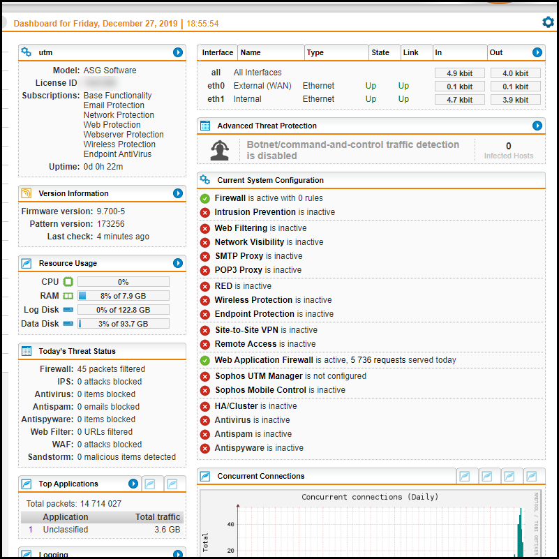Screen dimensions: 559x559
Task: Open the Antispyware is inactive link
Action: pyautogui.click(x=259, y=448)
